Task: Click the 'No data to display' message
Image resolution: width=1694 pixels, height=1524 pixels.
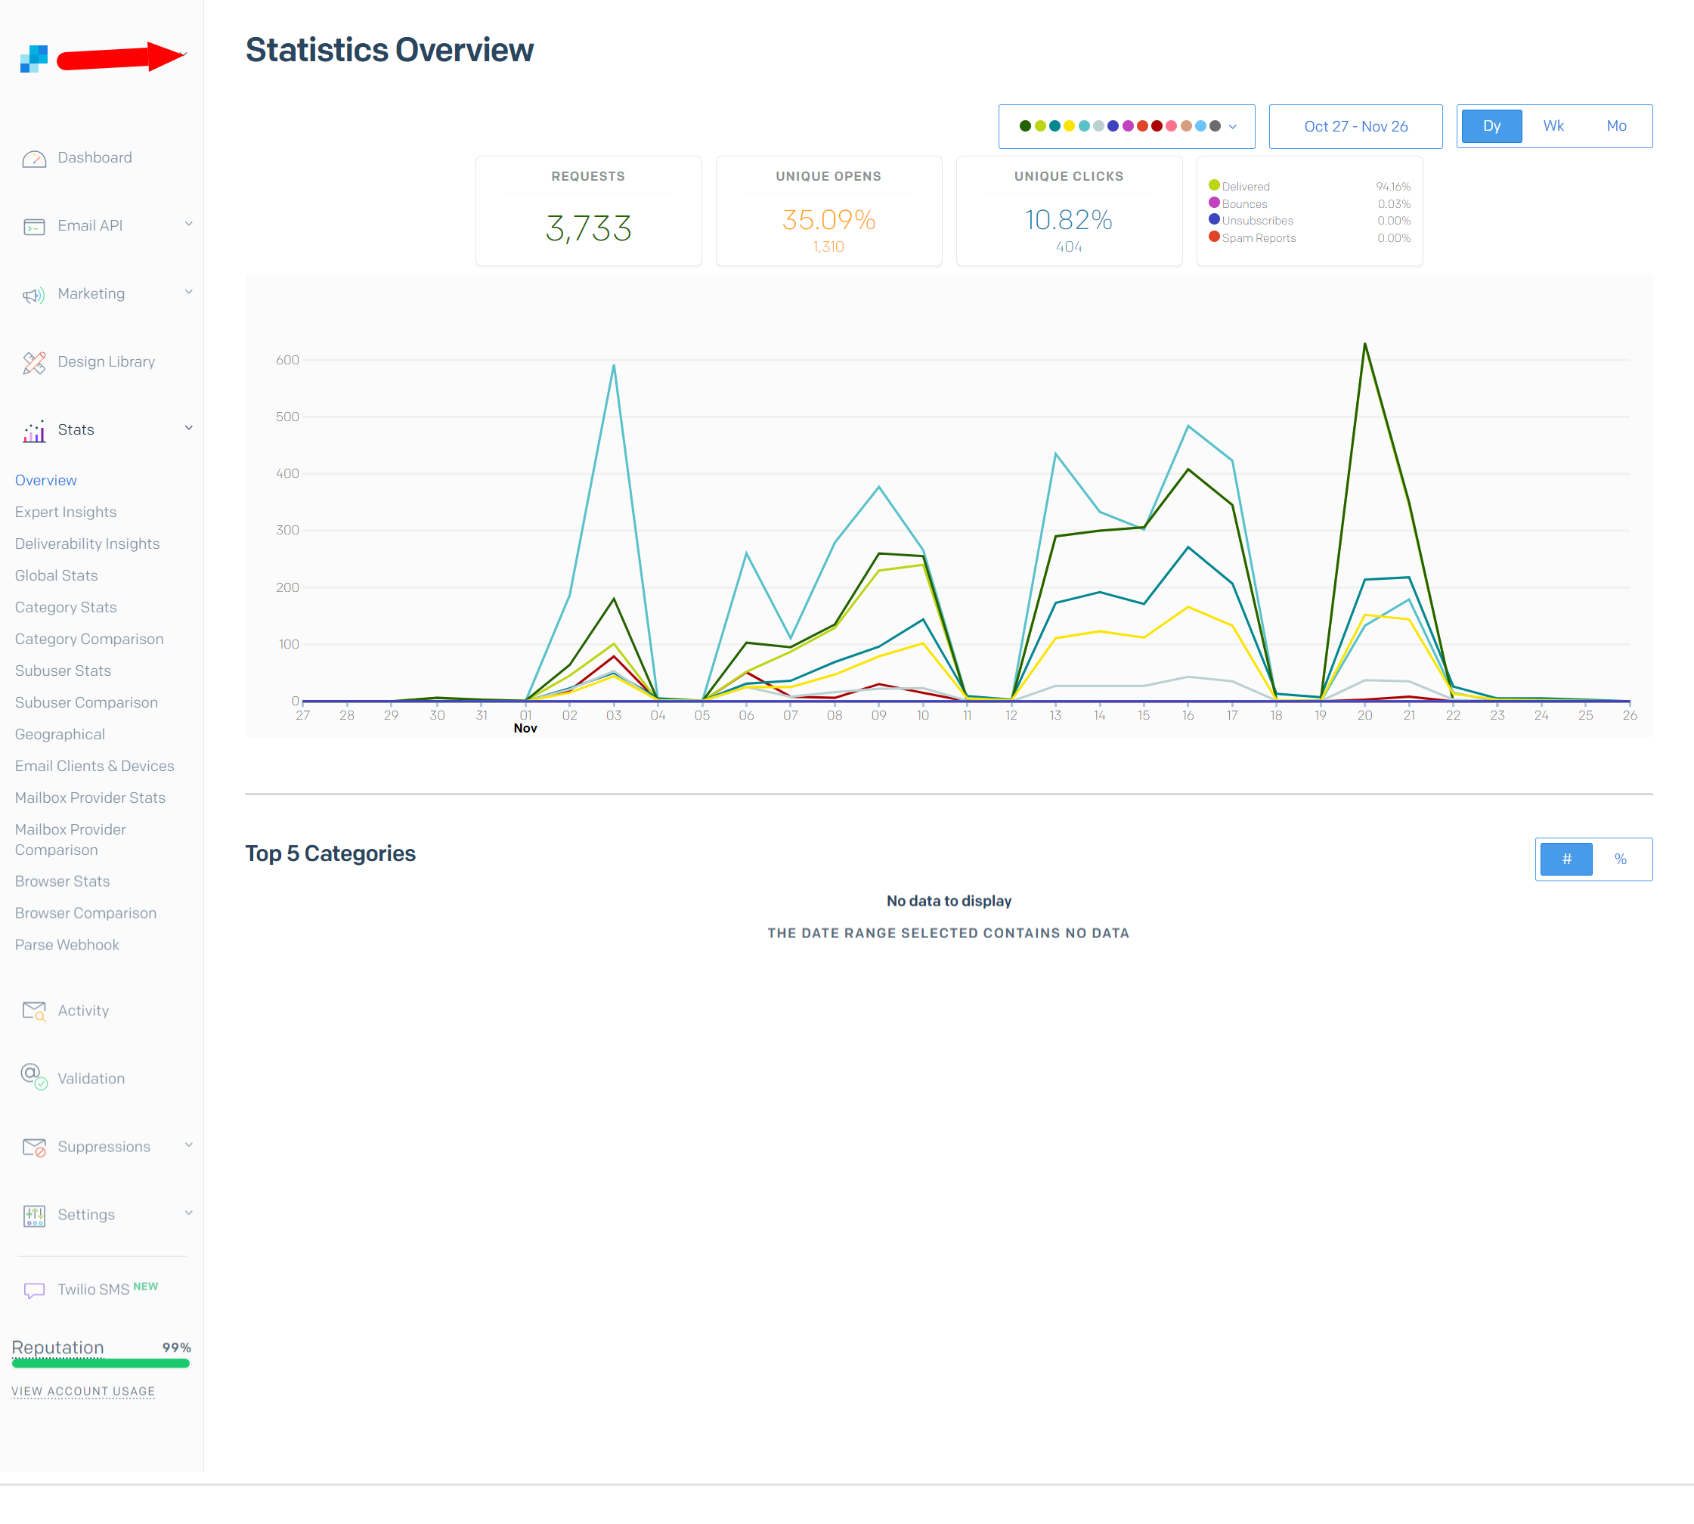Action: 949,902
